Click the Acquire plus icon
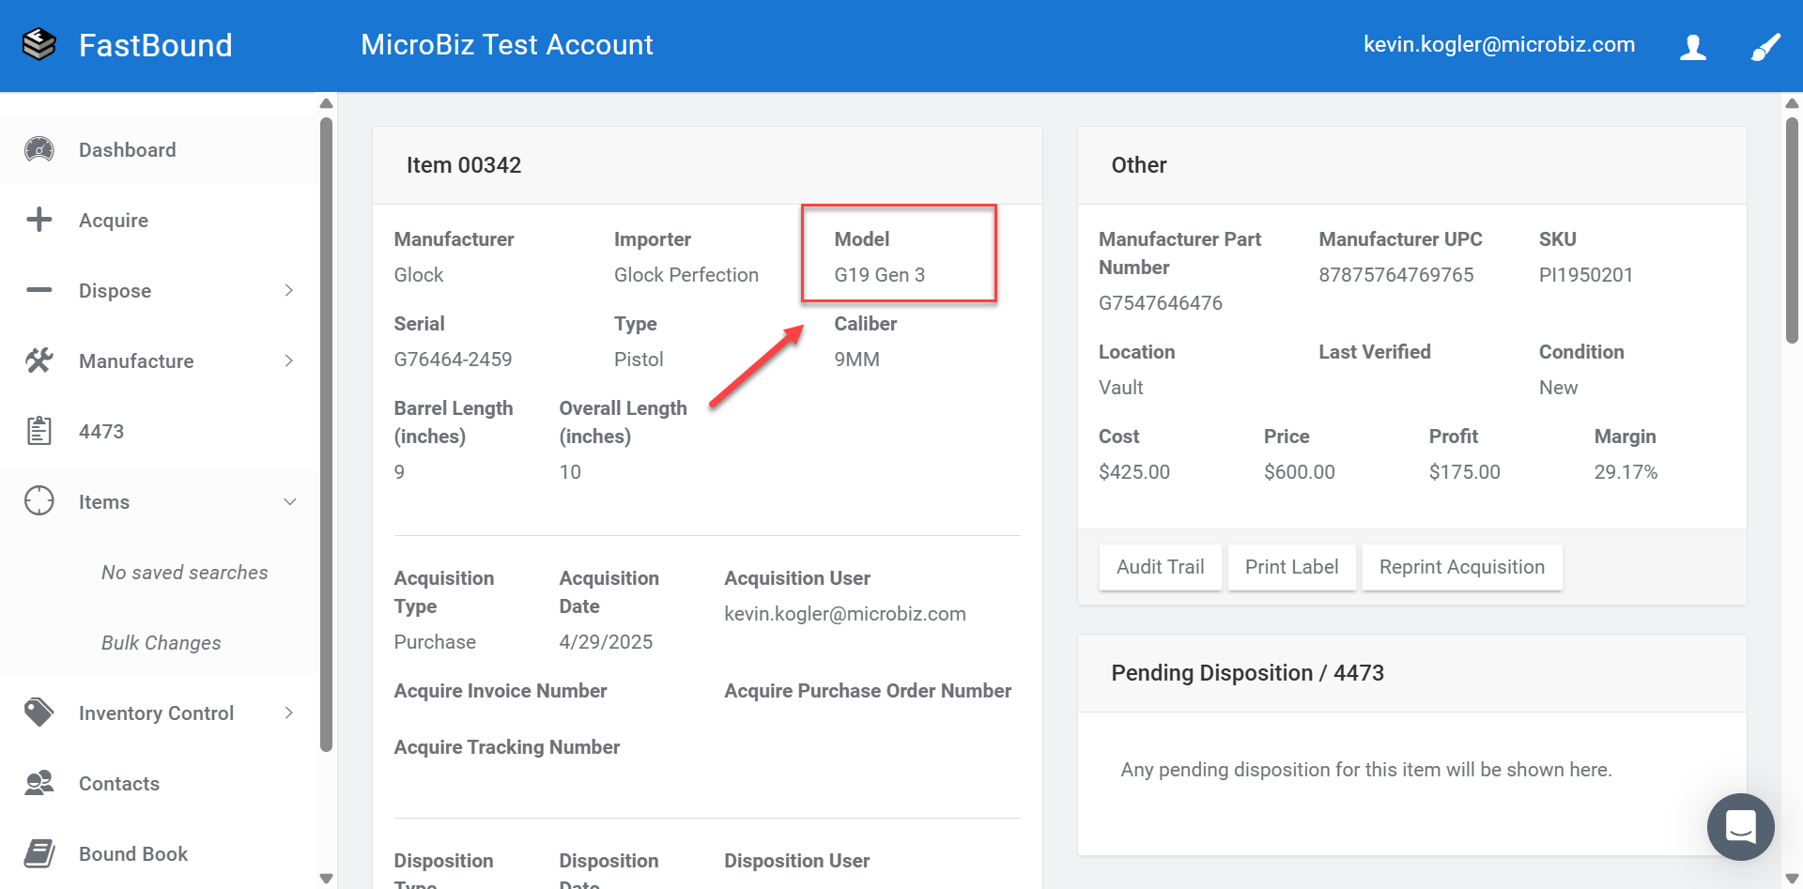Viewport: 1803px width, 889px height. (39, 220)
